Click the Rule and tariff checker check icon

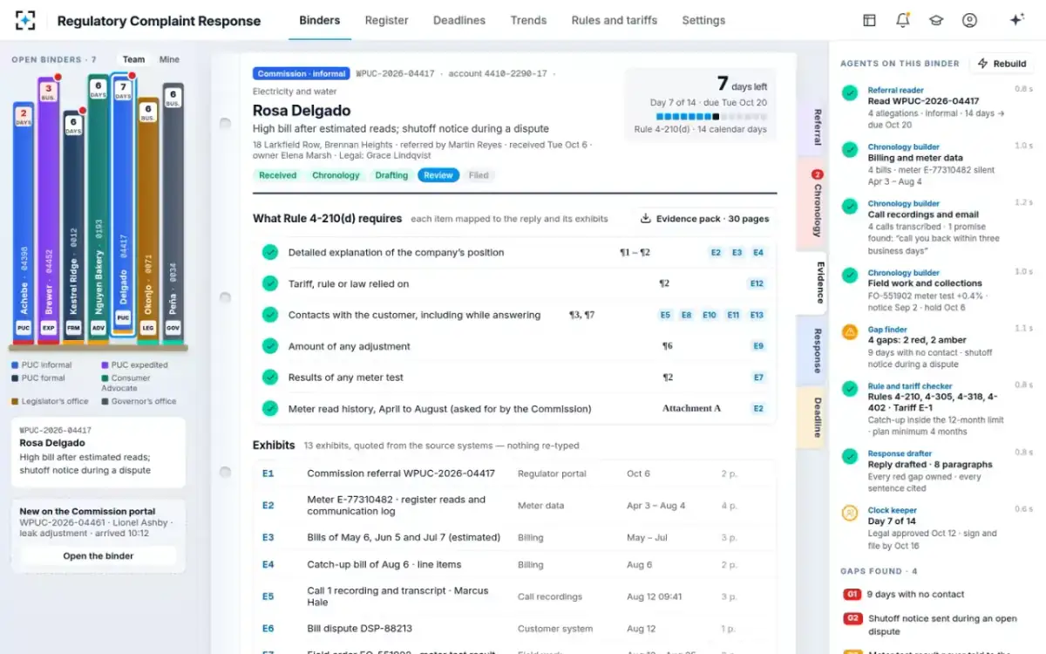pyautogui.click(x=850, y=388)
